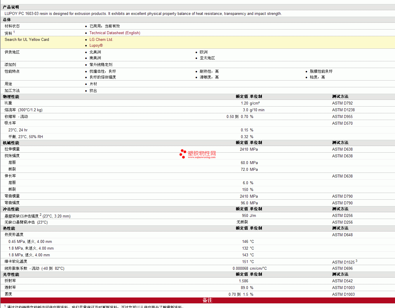Screen dimensions: 395x308
Task: Click the 北美洲 availability entry
Action: pos(95,52)
